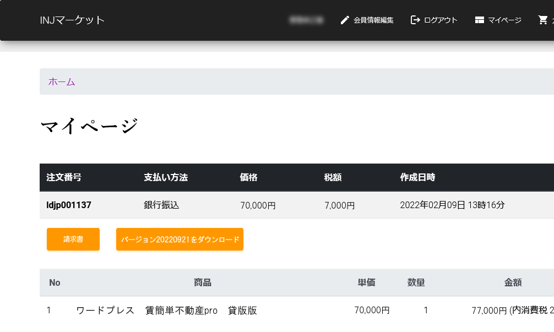Viewport: 554px width, 332px height.
Task: Click the 商品 header in items table
Action: 203,283
